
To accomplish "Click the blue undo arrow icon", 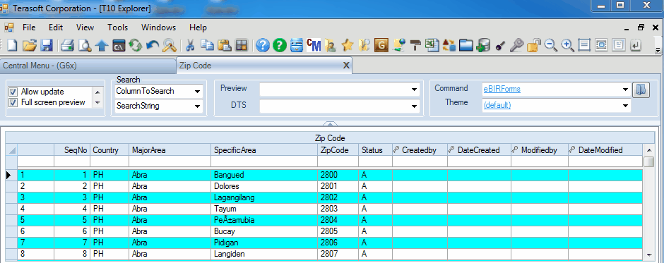I will [x=152, y=45].
